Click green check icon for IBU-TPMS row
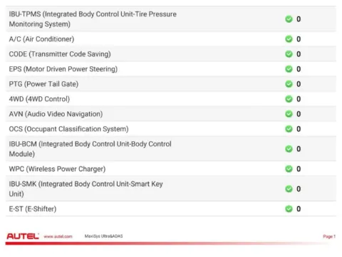This screenshot has height=257, width=342. 289,19
